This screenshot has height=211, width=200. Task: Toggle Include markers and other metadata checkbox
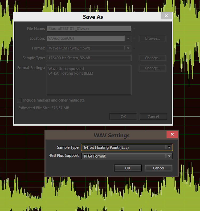coord(20,100)
